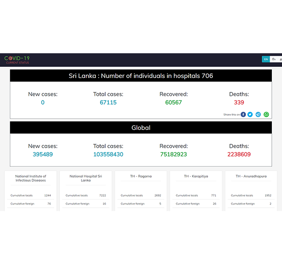Click Global deaths value 2238609

pos(239,154)
